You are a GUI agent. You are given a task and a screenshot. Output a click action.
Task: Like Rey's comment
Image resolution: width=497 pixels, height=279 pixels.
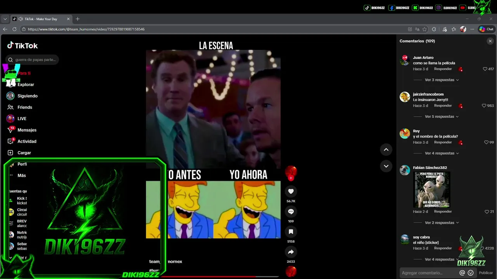(x=486, y=142)
